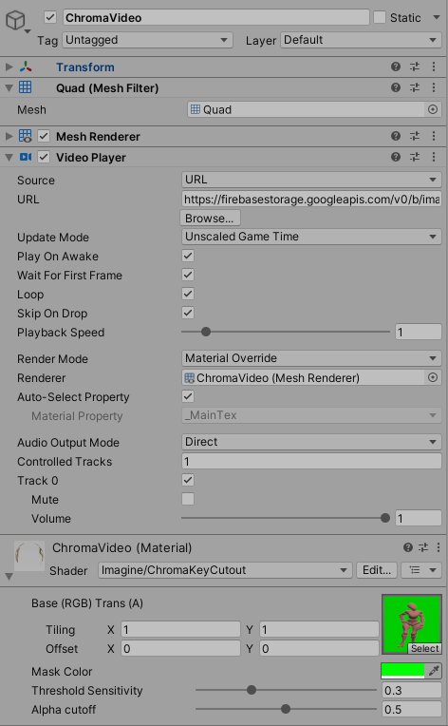Expand the Mesh Renderer foldout

click(9, 136)
